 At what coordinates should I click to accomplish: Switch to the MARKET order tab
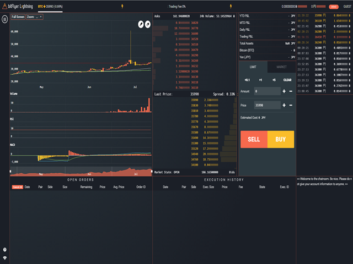281,67
